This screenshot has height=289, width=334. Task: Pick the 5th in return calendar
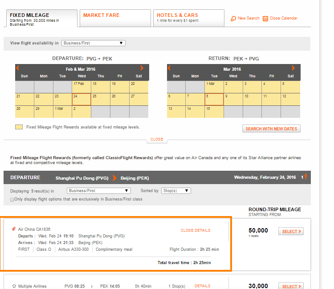click(290, 87)
